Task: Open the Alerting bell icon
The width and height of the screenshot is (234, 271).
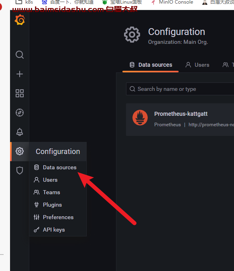Action: [20, 132]
